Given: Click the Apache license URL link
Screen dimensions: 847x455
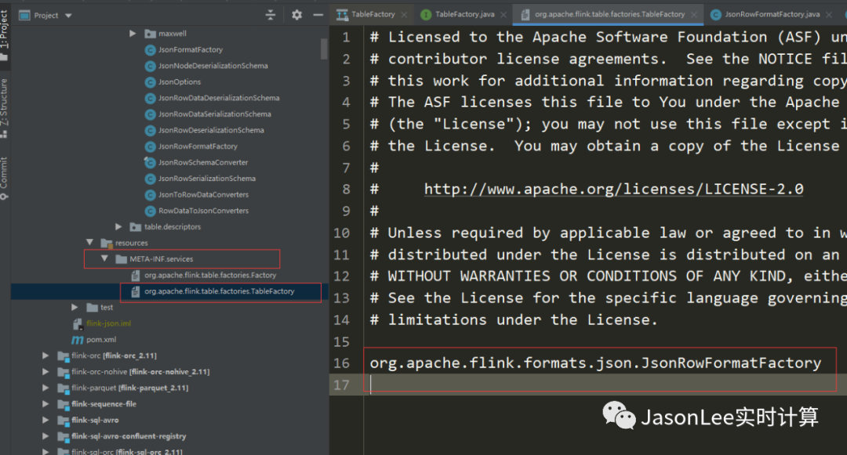Looking at the screenshot, I should point(613,190).
